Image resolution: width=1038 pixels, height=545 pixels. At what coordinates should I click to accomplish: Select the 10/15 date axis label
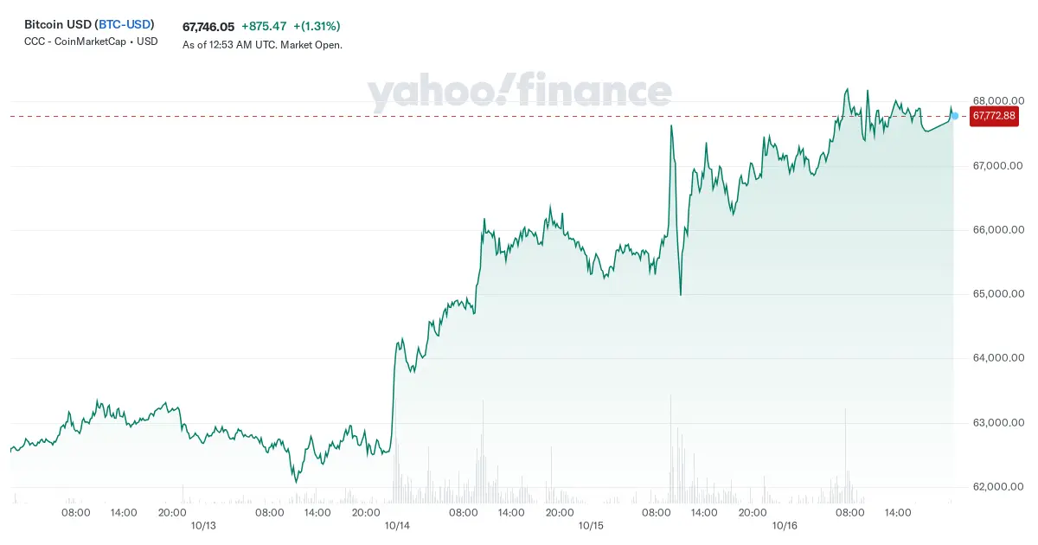(x=591, y=526)
